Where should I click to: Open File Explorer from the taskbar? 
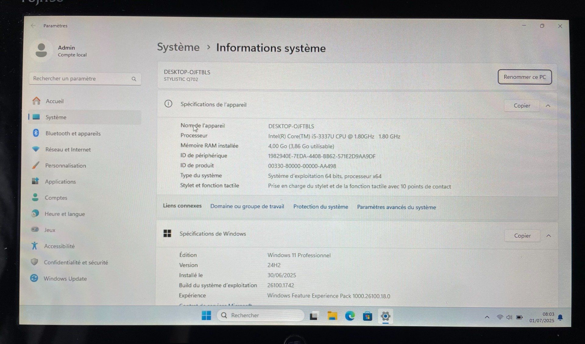click(x=332, y=316)
